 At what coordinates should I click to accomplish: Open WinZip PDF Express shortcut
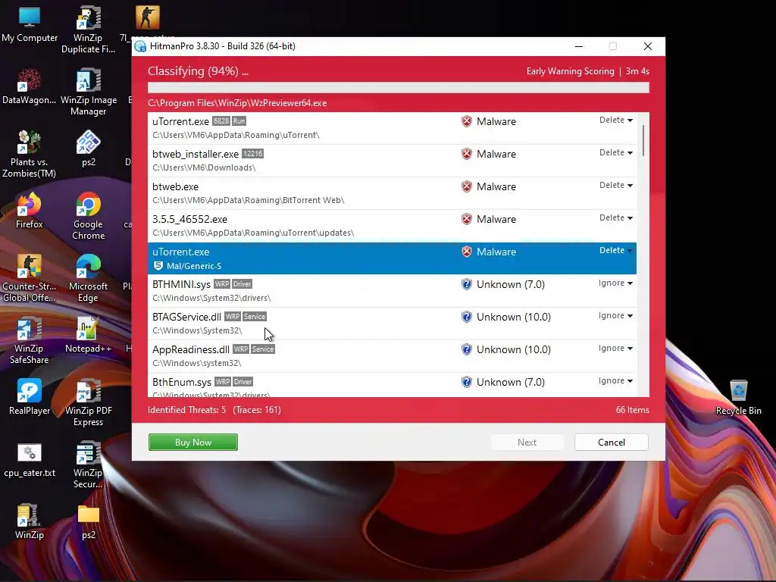tap(88, 402)
